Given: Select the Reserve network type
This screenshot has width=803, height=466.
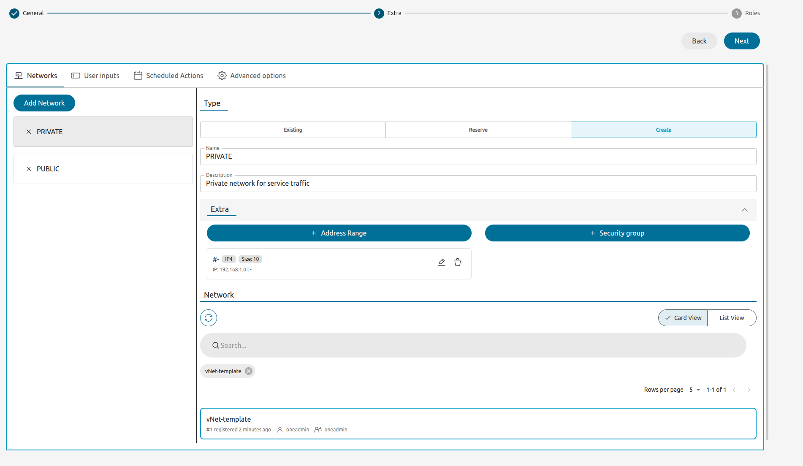Looking at the screenshot, I should coord(478,130).
